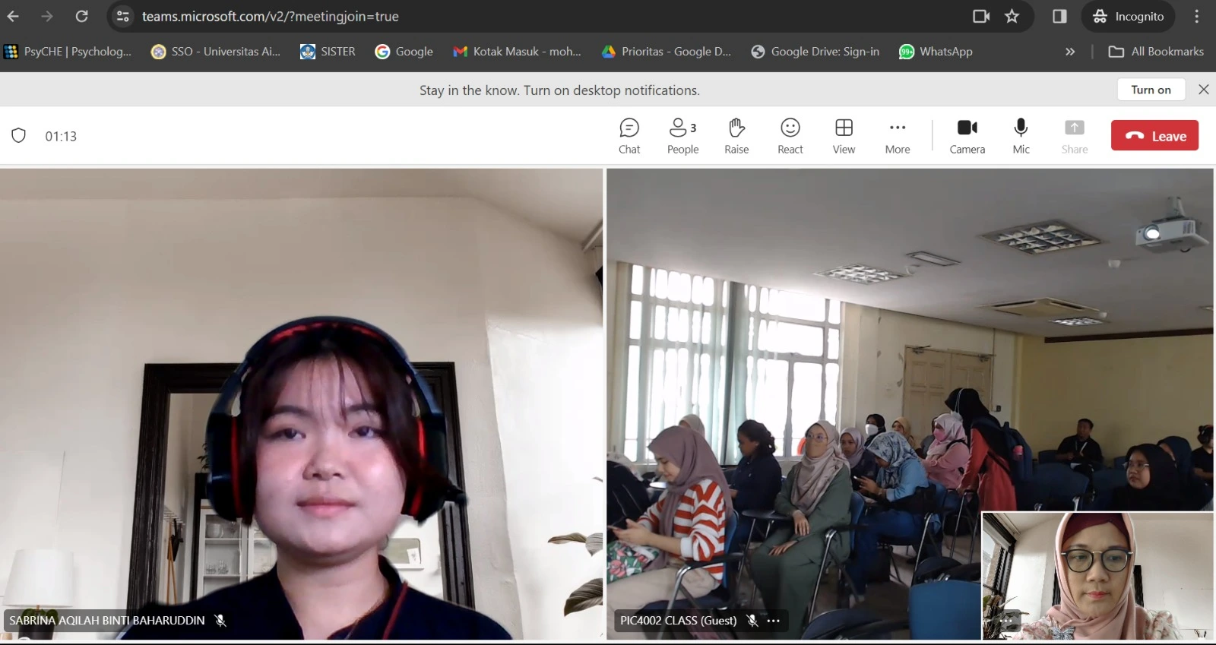This screenshot has width=1216, height=645.
Task: Open the Google bookmark
Action: click(x=404, y=52)
